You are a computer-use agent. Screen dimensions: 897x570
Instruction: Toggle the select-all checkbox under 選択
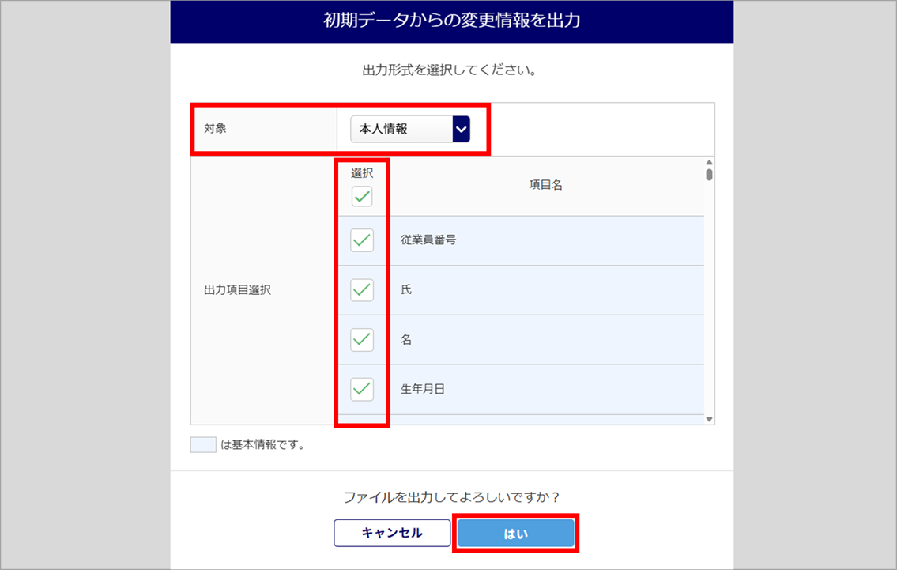[362, 197]
